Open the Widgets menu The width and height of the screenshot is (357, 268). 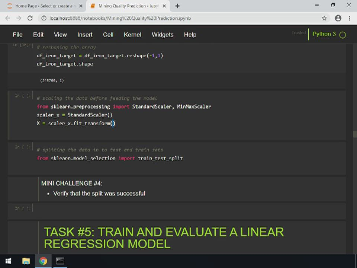(163, 35)
